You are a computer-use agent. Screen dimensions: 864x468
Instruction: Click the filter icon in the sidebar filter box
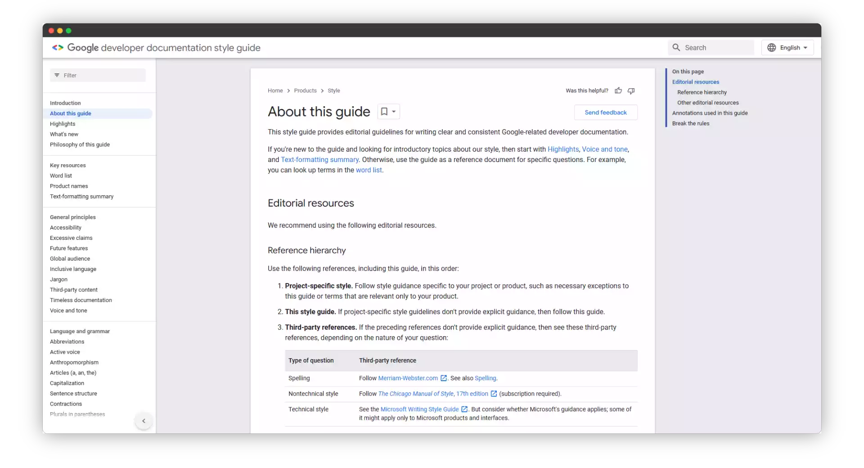click(x=57, y=75)
